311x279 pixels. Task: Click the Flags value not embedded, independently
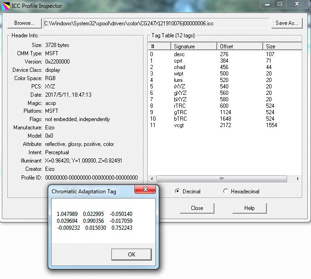point(77,119)
